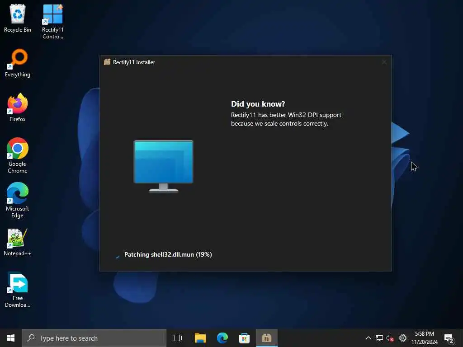Open the Action Center notifications icon
Viewport: 463px width, 347px height.
(449, 338)
